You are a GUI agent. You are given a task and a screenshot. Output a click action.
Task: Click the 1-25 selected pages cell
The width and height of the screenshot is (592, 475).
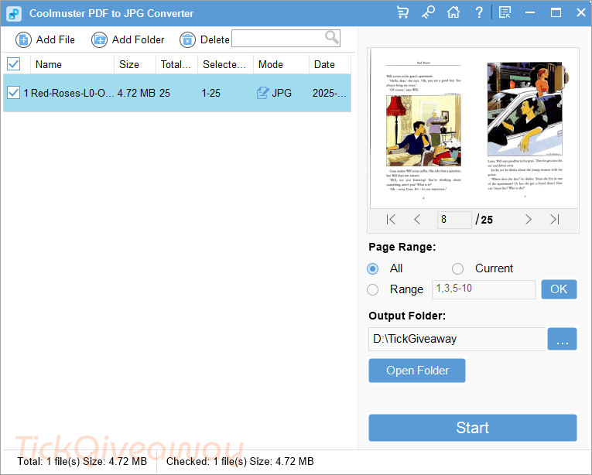pyautogui.click(x=210, y=93)
